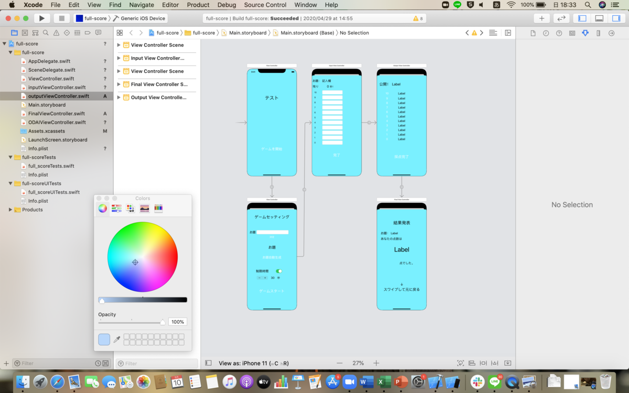Expand the Products folder
This screenshot has height=393, width=629.
coord(10,210)
